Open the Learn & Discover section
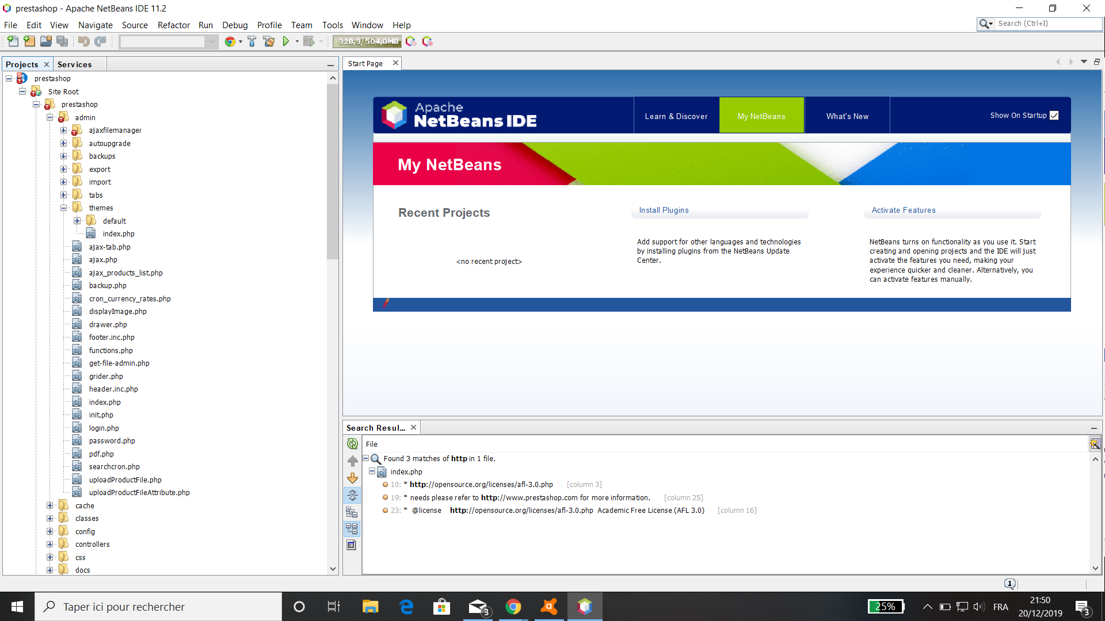The width and height of the screenshot is (1105, 621). (676, 116)
